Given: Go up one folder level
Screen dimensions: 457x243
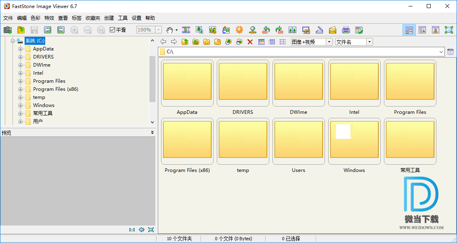Looking at the screenshot, I should pos(185,42).
